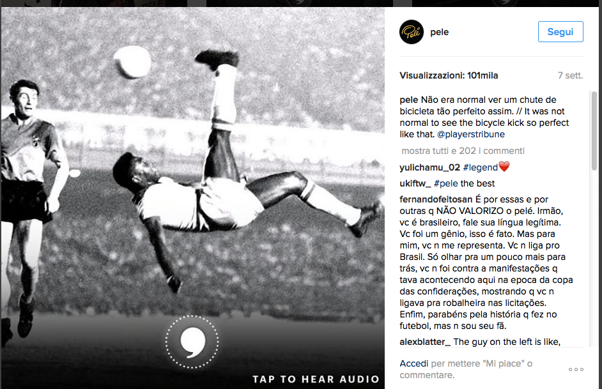Visit ukiftw_ commenter profile

(x=415, y=183)
